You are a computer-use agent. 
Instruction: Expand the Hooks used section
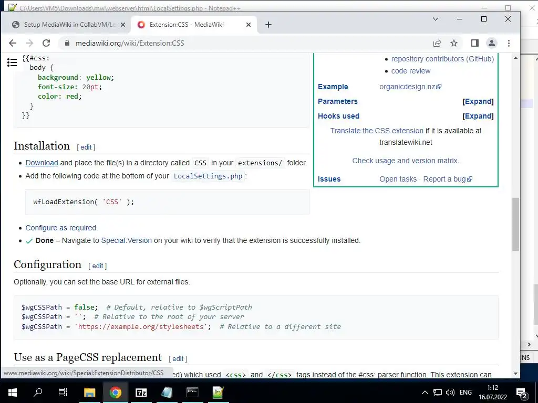[478, 116]
